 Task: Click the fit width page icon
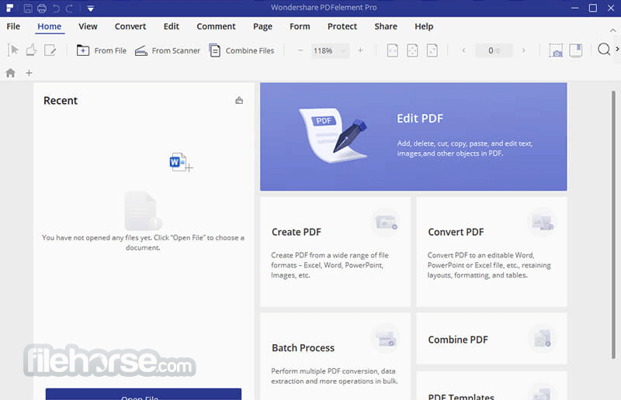432,50
